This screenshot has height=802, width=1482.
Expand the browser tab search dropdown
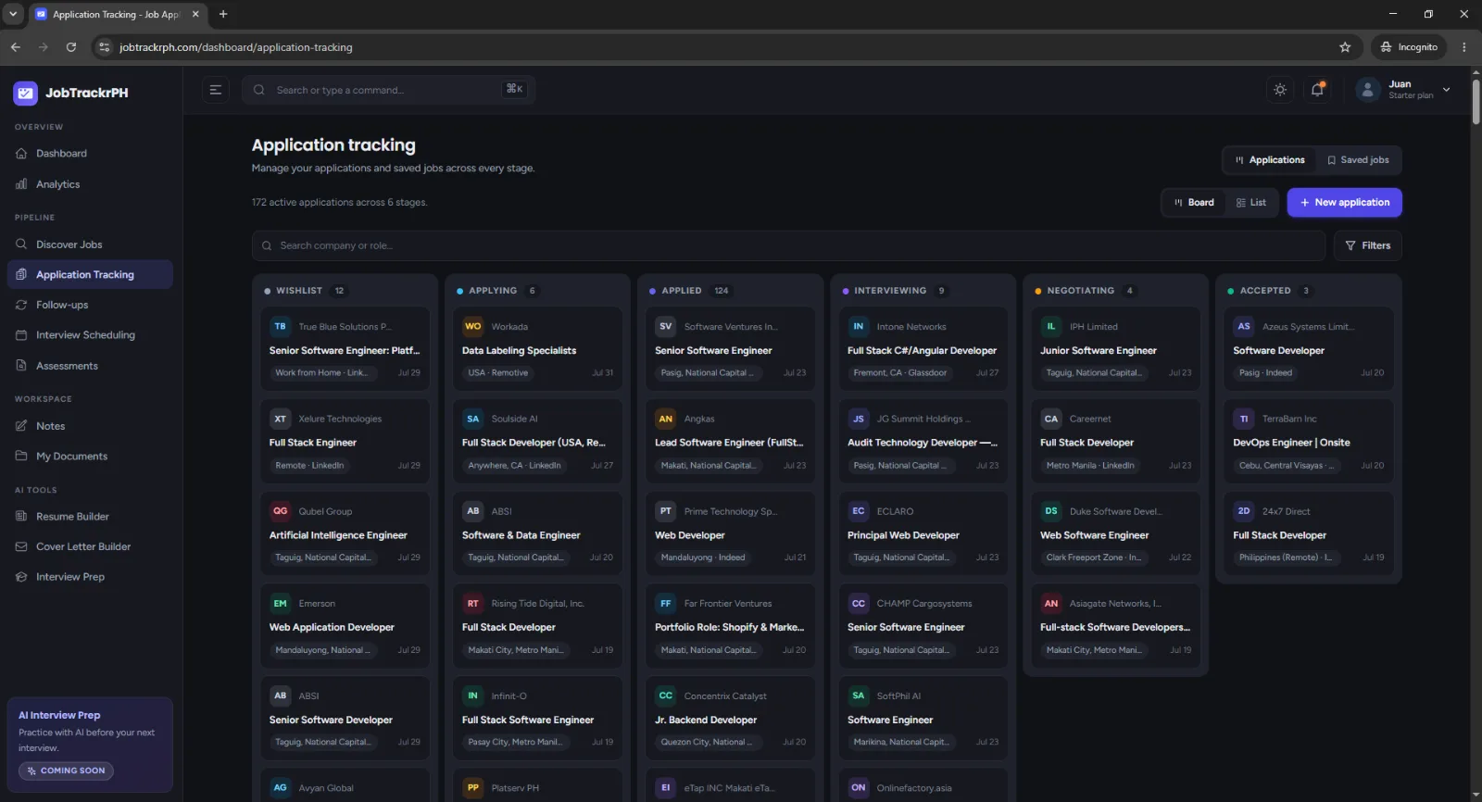(x=13, y=14)
